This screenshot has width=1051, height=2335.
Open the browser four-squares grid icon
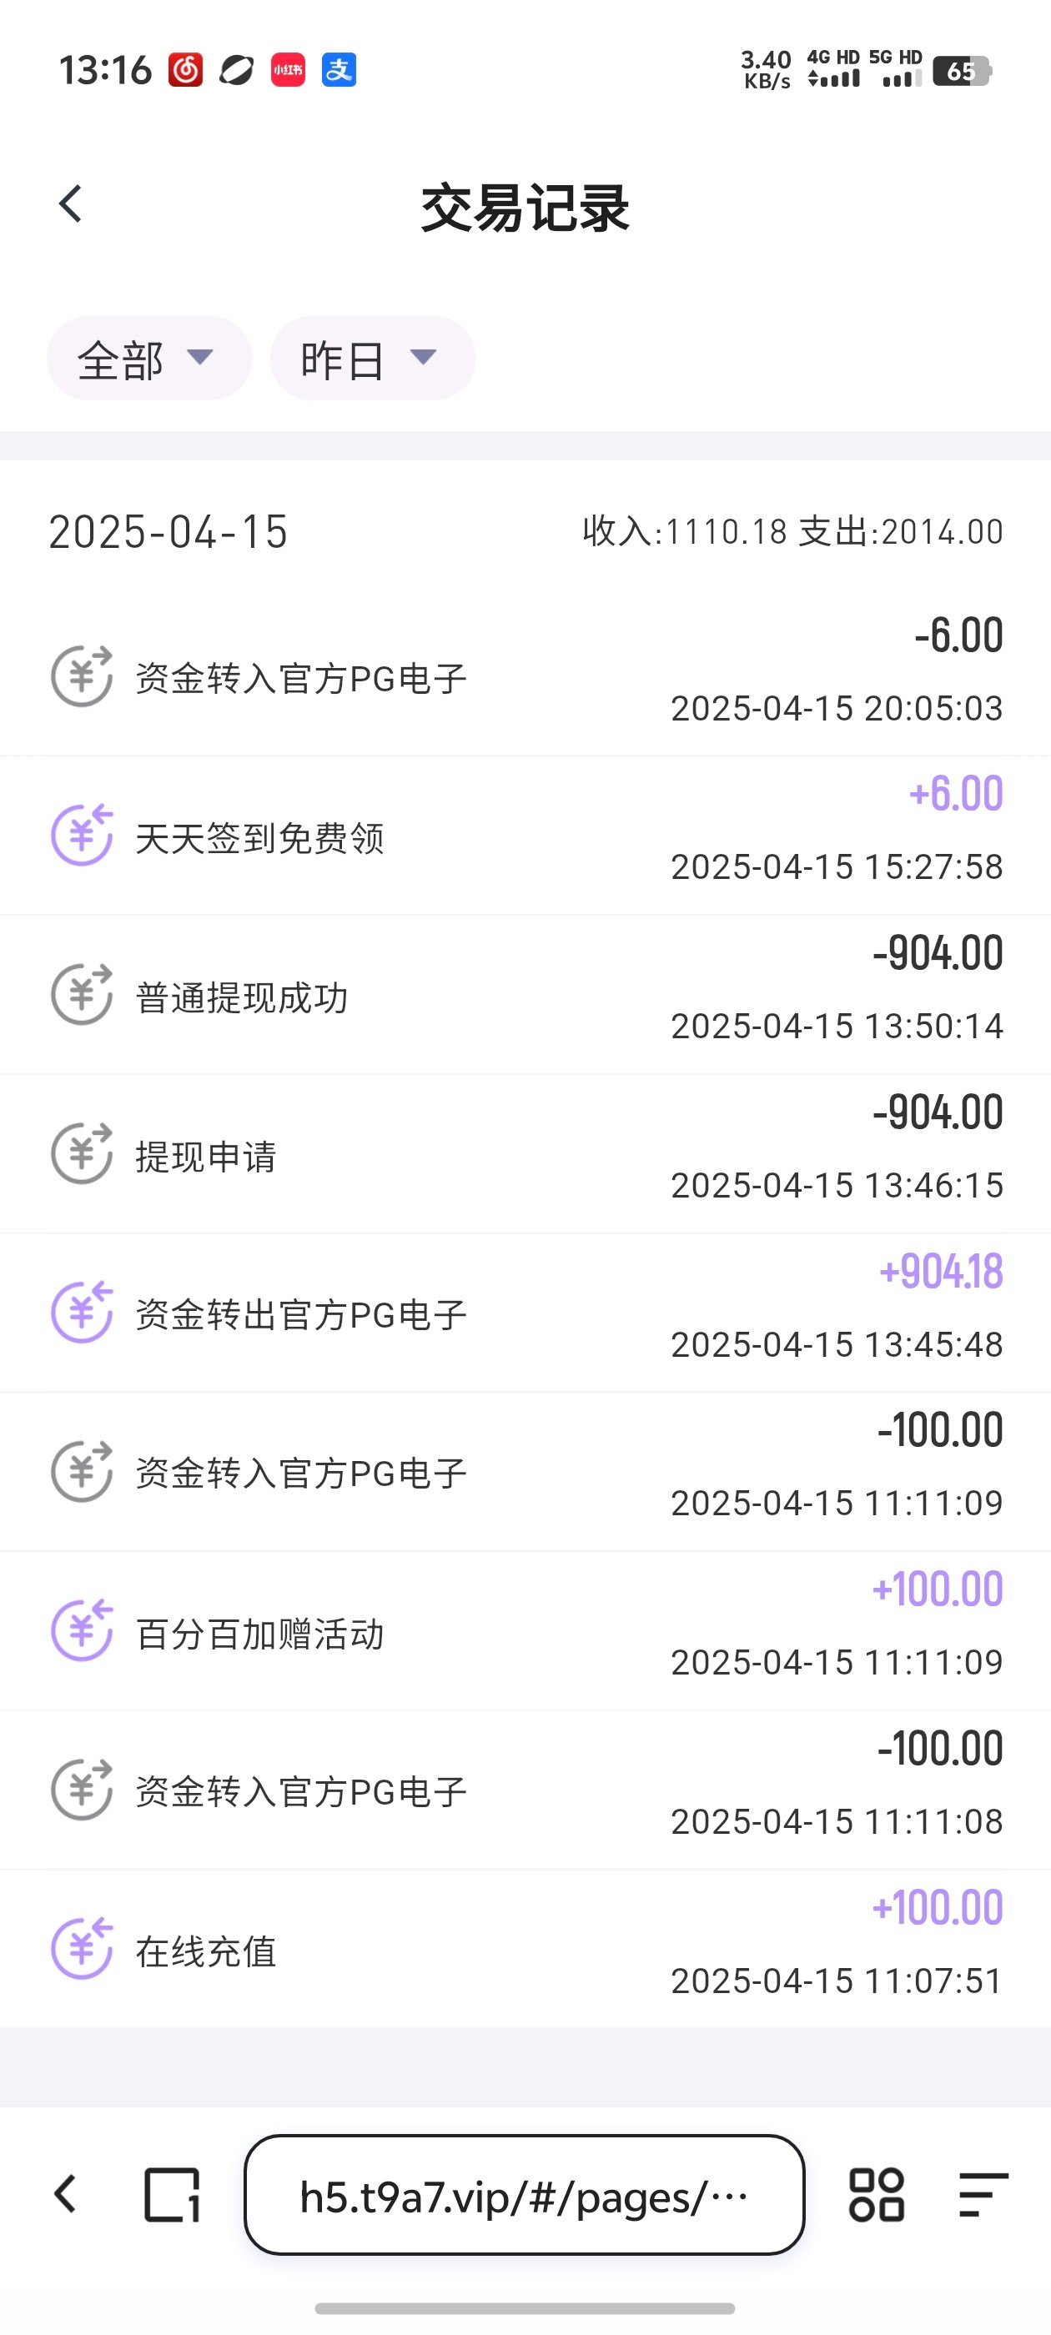click(x=876, y=2195)
